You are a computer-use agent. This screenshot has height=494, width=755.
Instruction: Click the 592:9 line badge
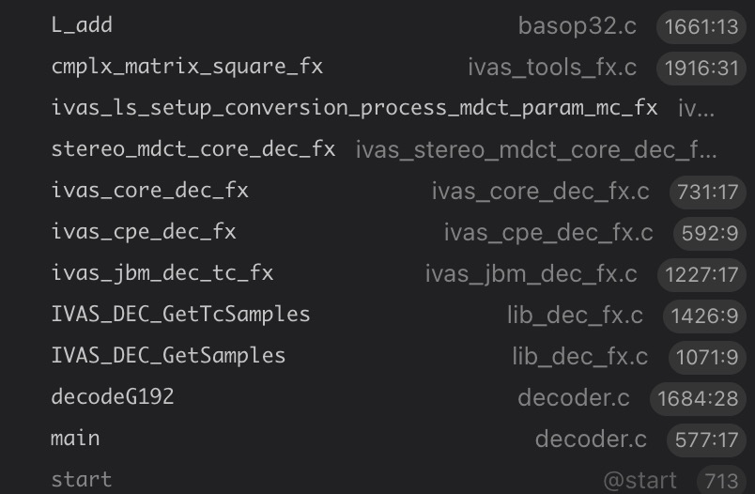pos(709,233)
